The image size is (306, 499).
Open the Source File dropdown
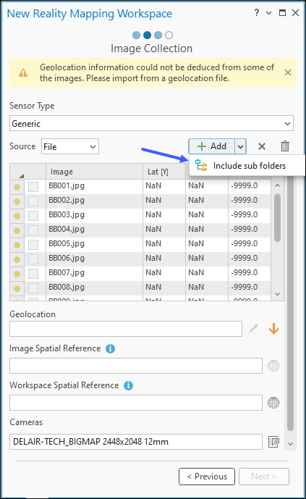[70, 146]
